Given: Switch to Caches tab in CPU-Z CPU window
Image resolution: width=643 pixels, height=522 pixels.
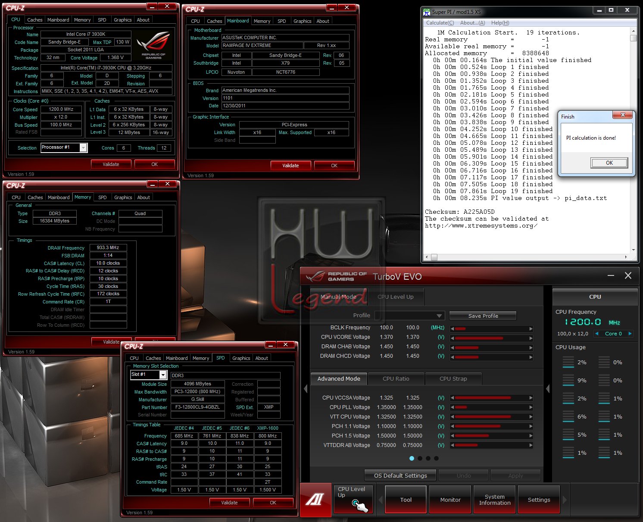Looking at the screenshot, I should 35,20.
